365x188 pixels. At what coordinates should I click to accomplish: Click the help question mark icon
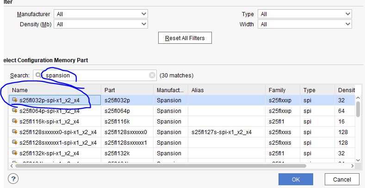[13, 179]
